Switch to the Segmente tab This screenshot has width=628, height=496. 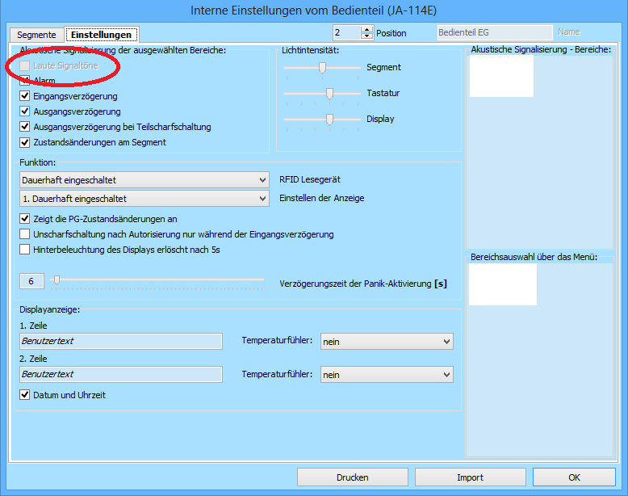(36, 35)
